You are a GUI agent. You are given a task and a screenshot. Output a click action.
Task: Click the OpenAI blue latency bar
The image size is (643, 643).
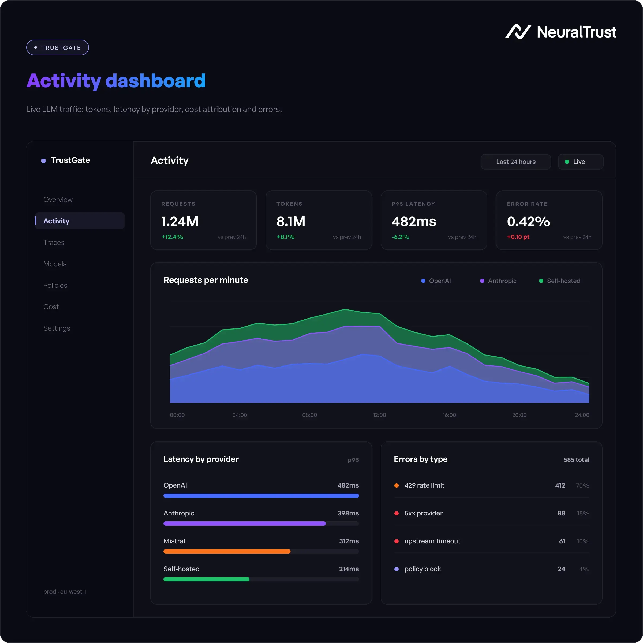tap(261, 496)
